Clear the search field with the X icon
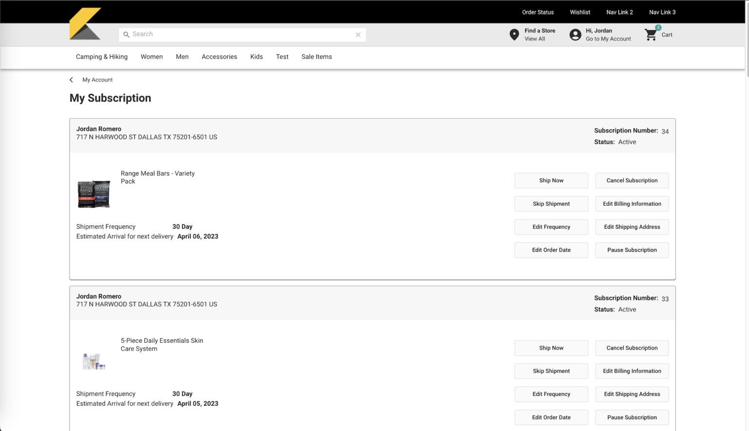 pyautogui.click(x=358, y=34)
